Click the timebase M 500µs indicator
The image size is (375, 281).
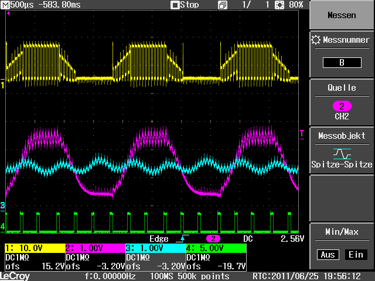click(18, 5)
